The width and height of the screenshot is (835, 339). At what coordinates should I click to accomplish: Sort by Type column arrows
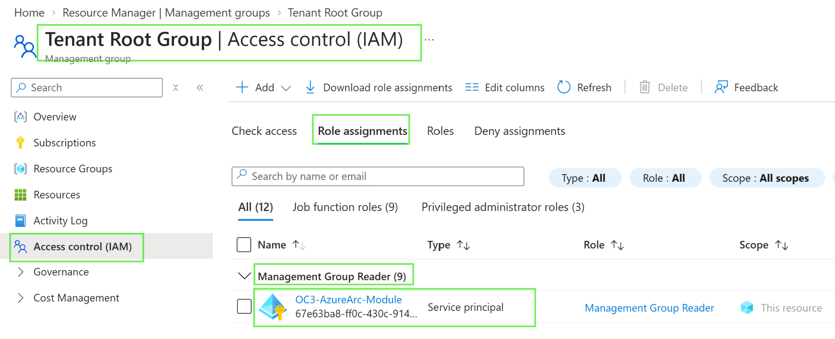click(463, 245)
